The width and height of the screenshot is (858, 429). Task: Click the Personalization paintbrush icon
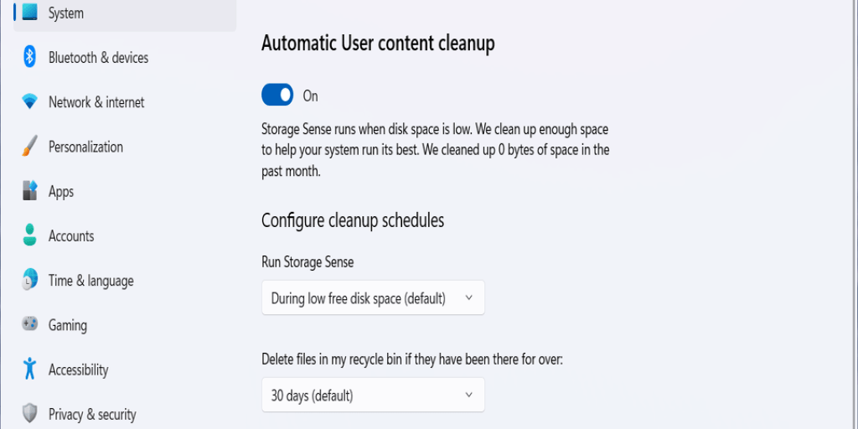[29, 146]
